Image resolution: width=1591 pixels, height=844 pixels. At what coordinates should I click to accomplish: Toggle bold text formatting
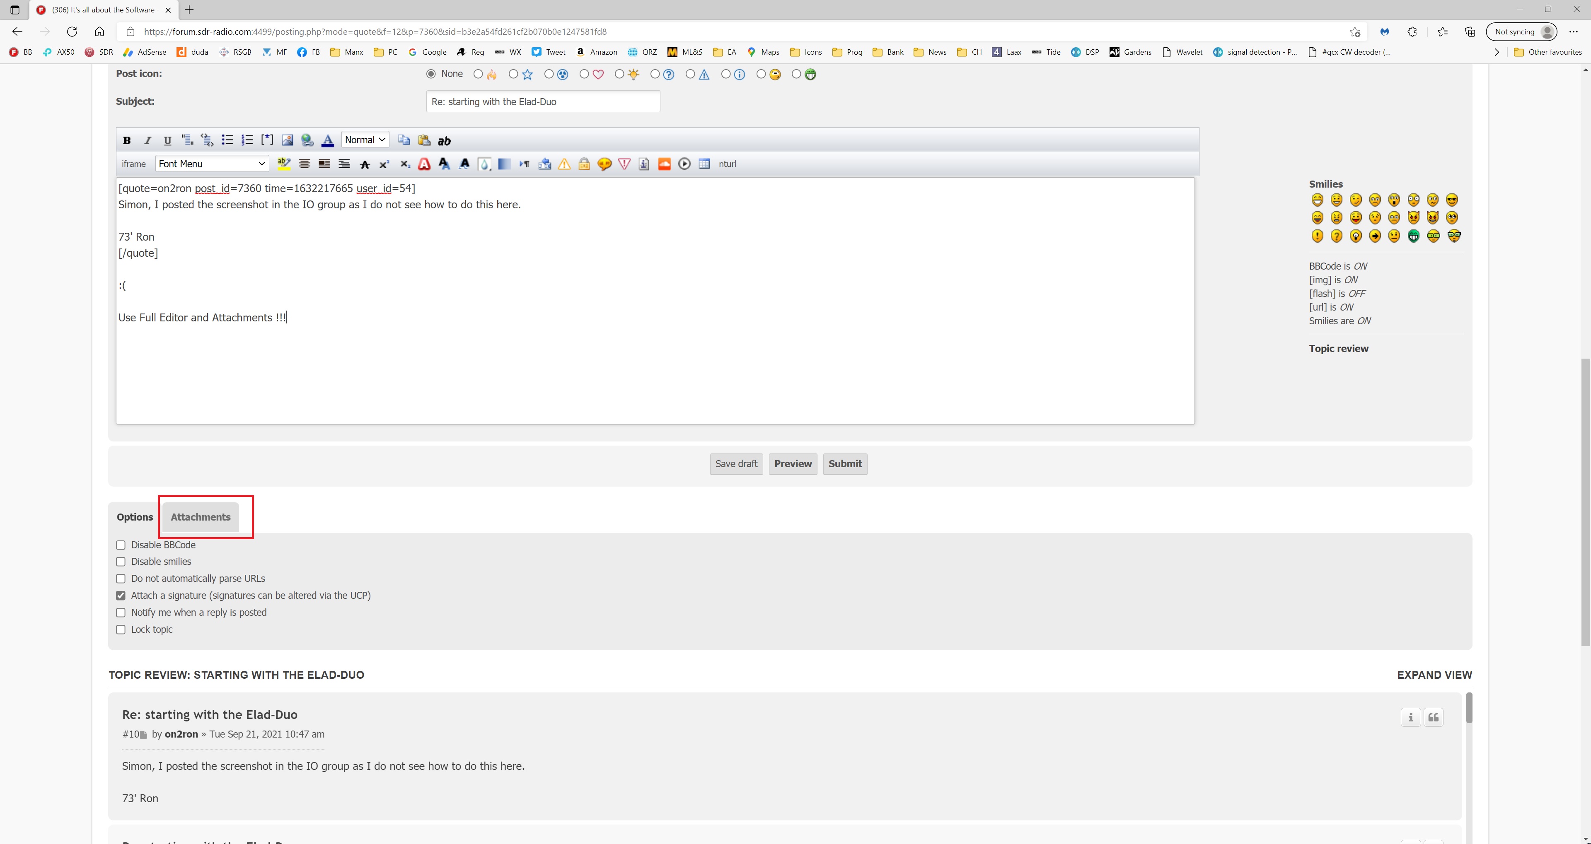click(x=127, y=140)
